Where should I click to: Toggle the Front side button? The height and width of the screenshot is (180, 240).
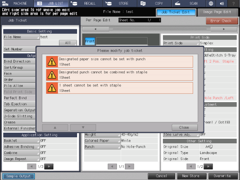coord(90,41)
